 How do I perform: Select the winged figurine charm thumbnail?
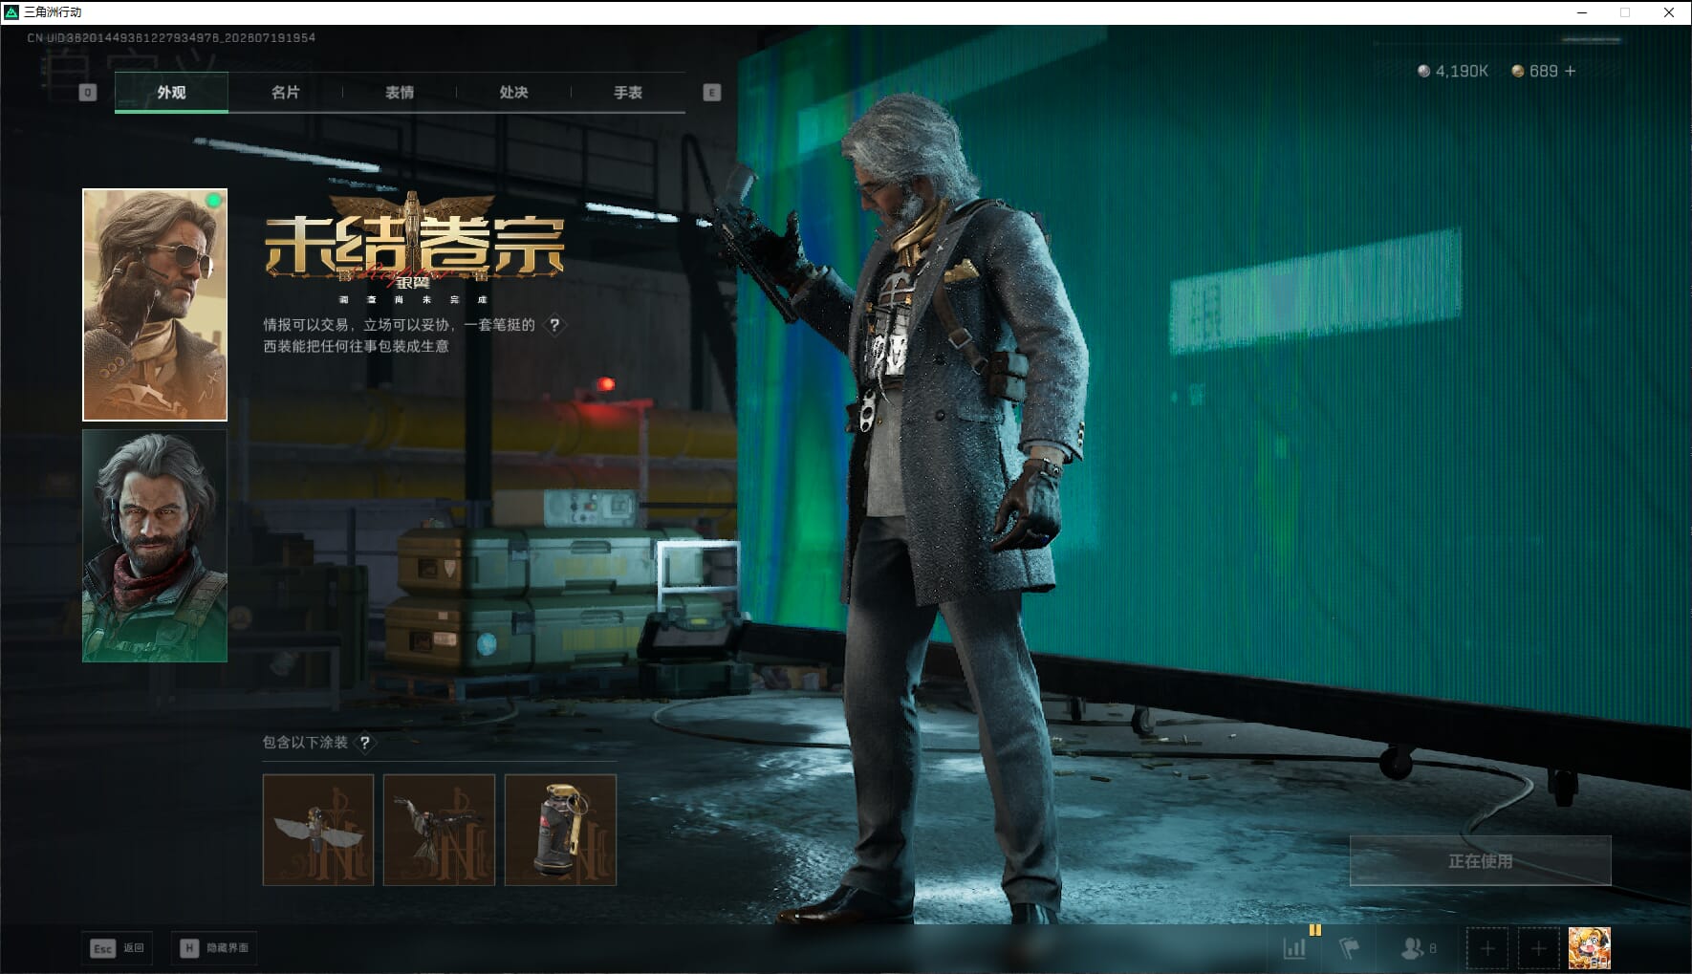click(318, 830)
